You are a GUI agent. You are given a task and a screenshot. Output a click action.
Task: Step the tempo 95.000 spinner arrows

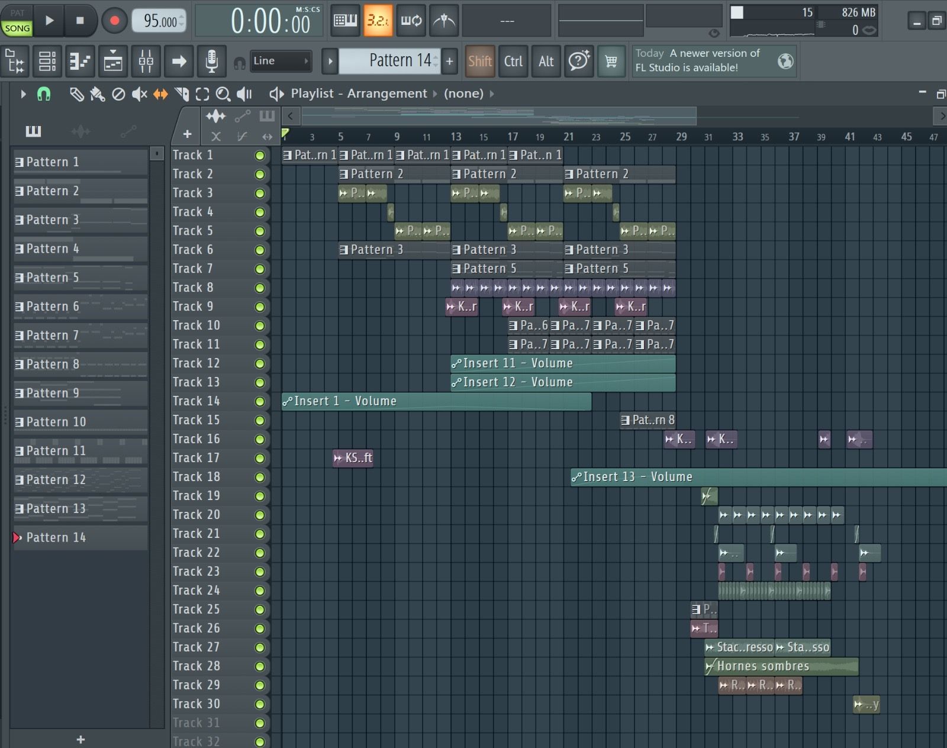coord(182,21)
